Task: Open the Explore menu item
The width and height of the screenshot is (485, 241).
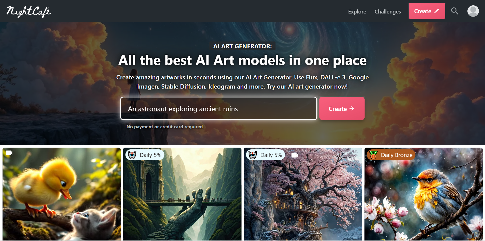Action: [x=357, y=11]
